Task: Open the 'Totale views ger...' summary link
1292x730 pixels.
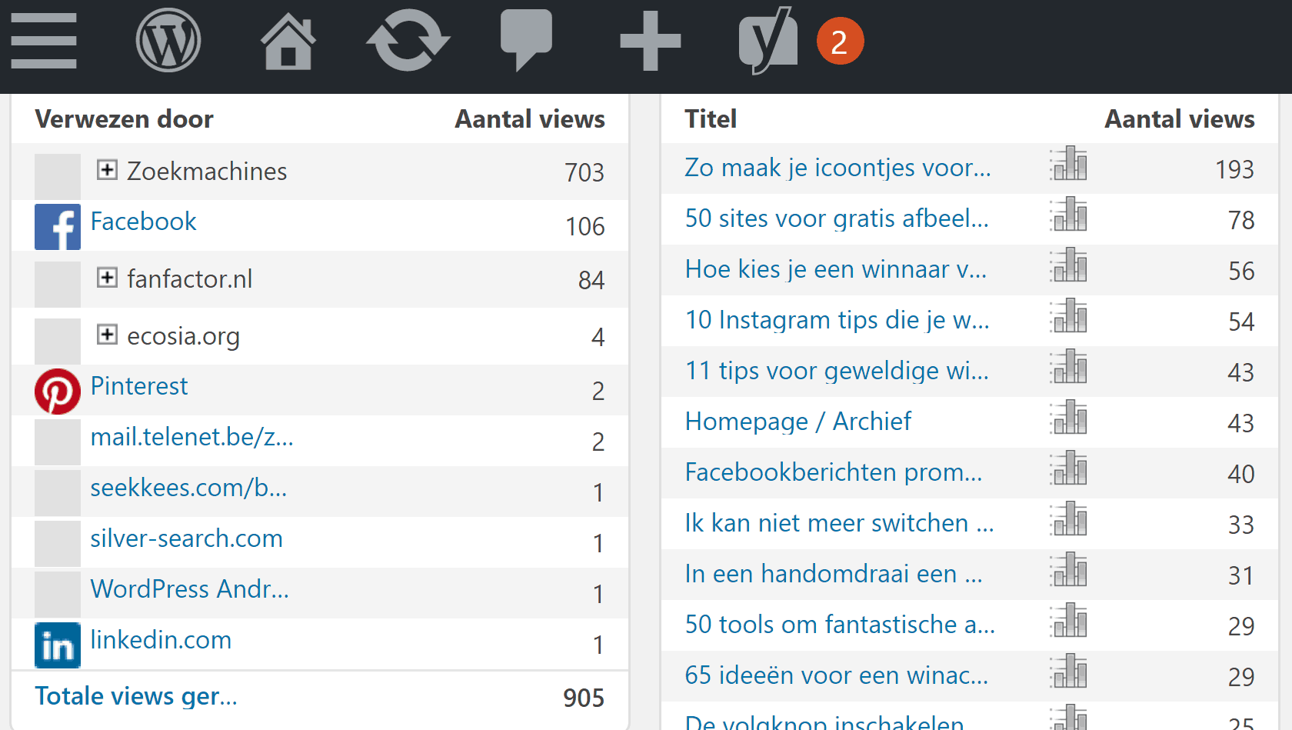Action: 136,696
